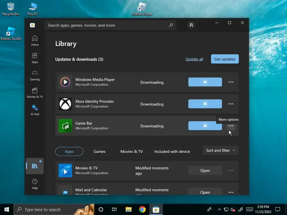The width and height of the screenshot is (287, 215).
Task: Select This PC desktop icon
Action: pos(33,9)
